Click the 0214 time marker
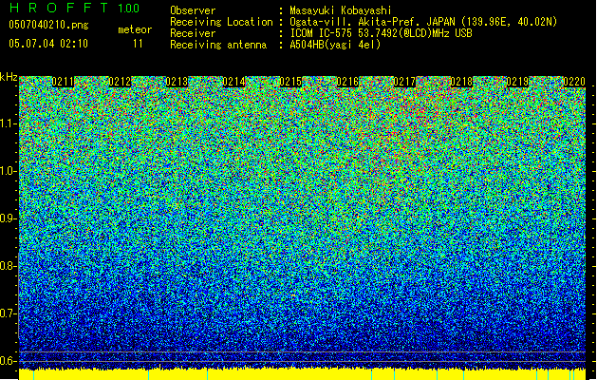This screenshot has width=597, height=380. tap(233, 82)
